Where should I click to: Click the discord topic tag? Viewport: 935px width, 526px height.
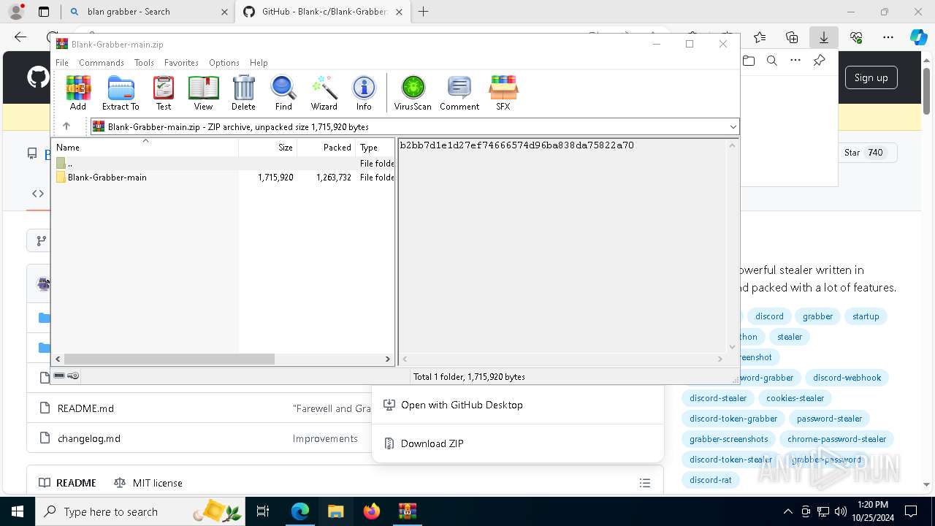click(769, 316)
